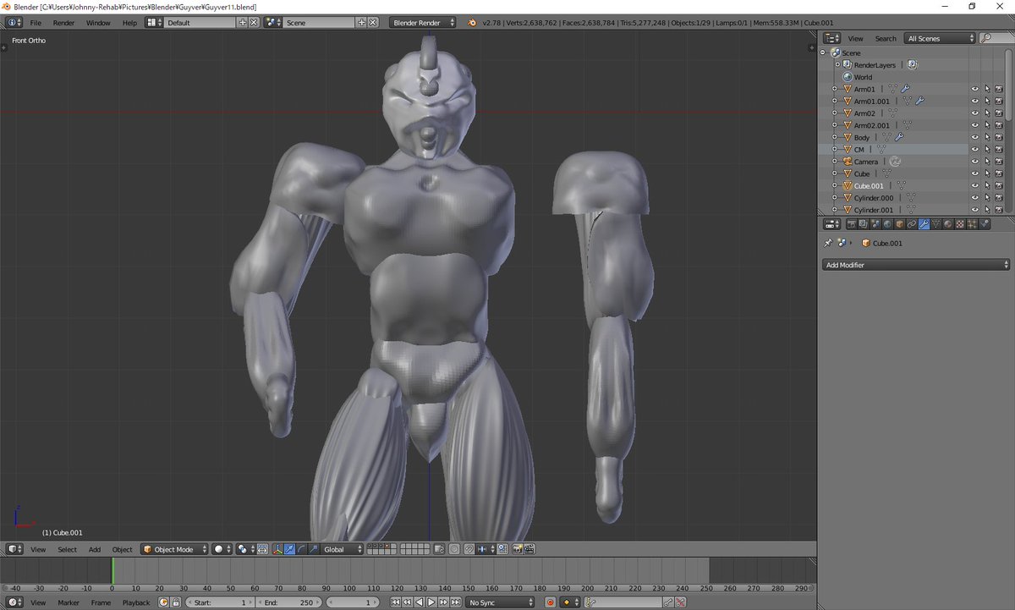Toggle viewport visibility eye for Camera

point(974,162)
